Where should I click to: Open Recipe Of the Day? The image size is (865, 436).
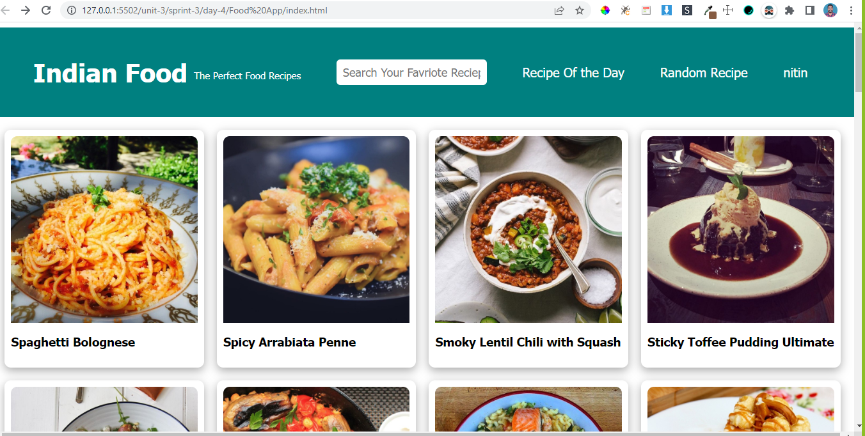coord(573,72)
